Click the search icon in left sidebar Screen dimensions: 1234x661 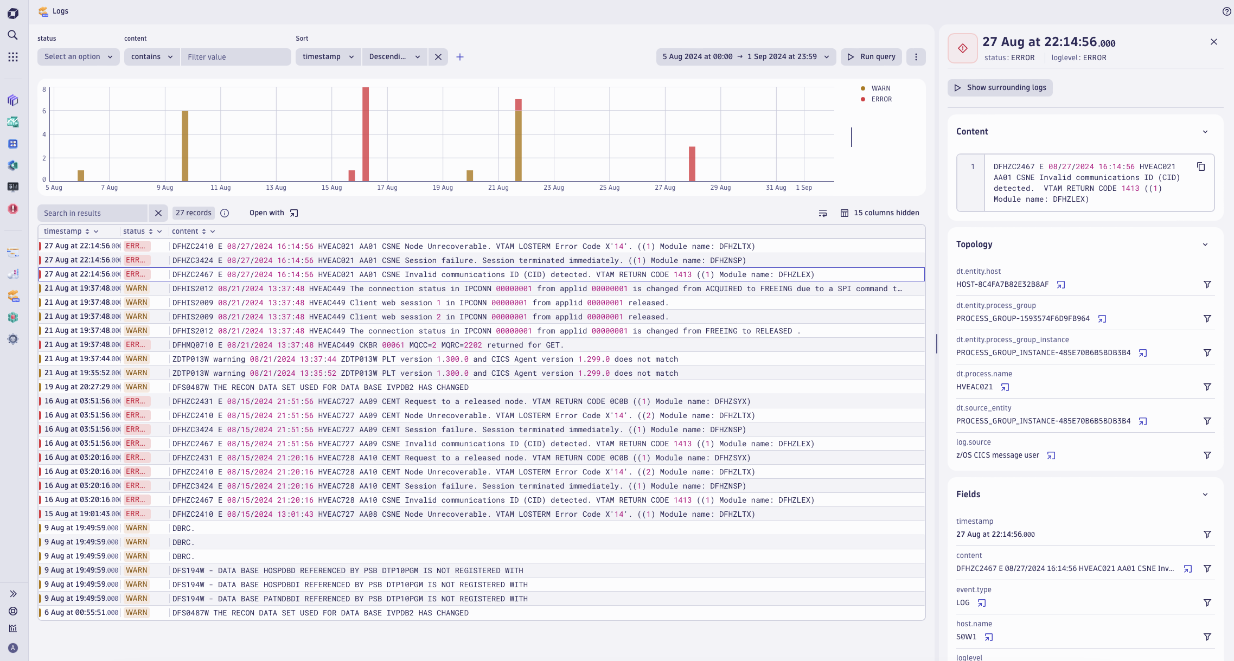click(x=13, y=35)
